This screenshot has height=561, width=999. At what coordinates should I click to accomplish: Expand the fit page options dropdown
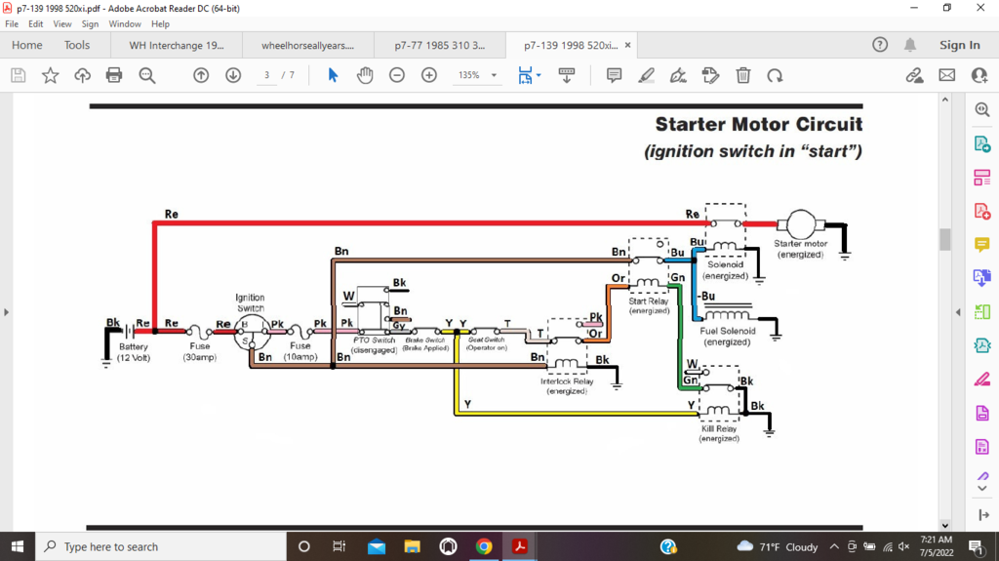click(539, 75)
